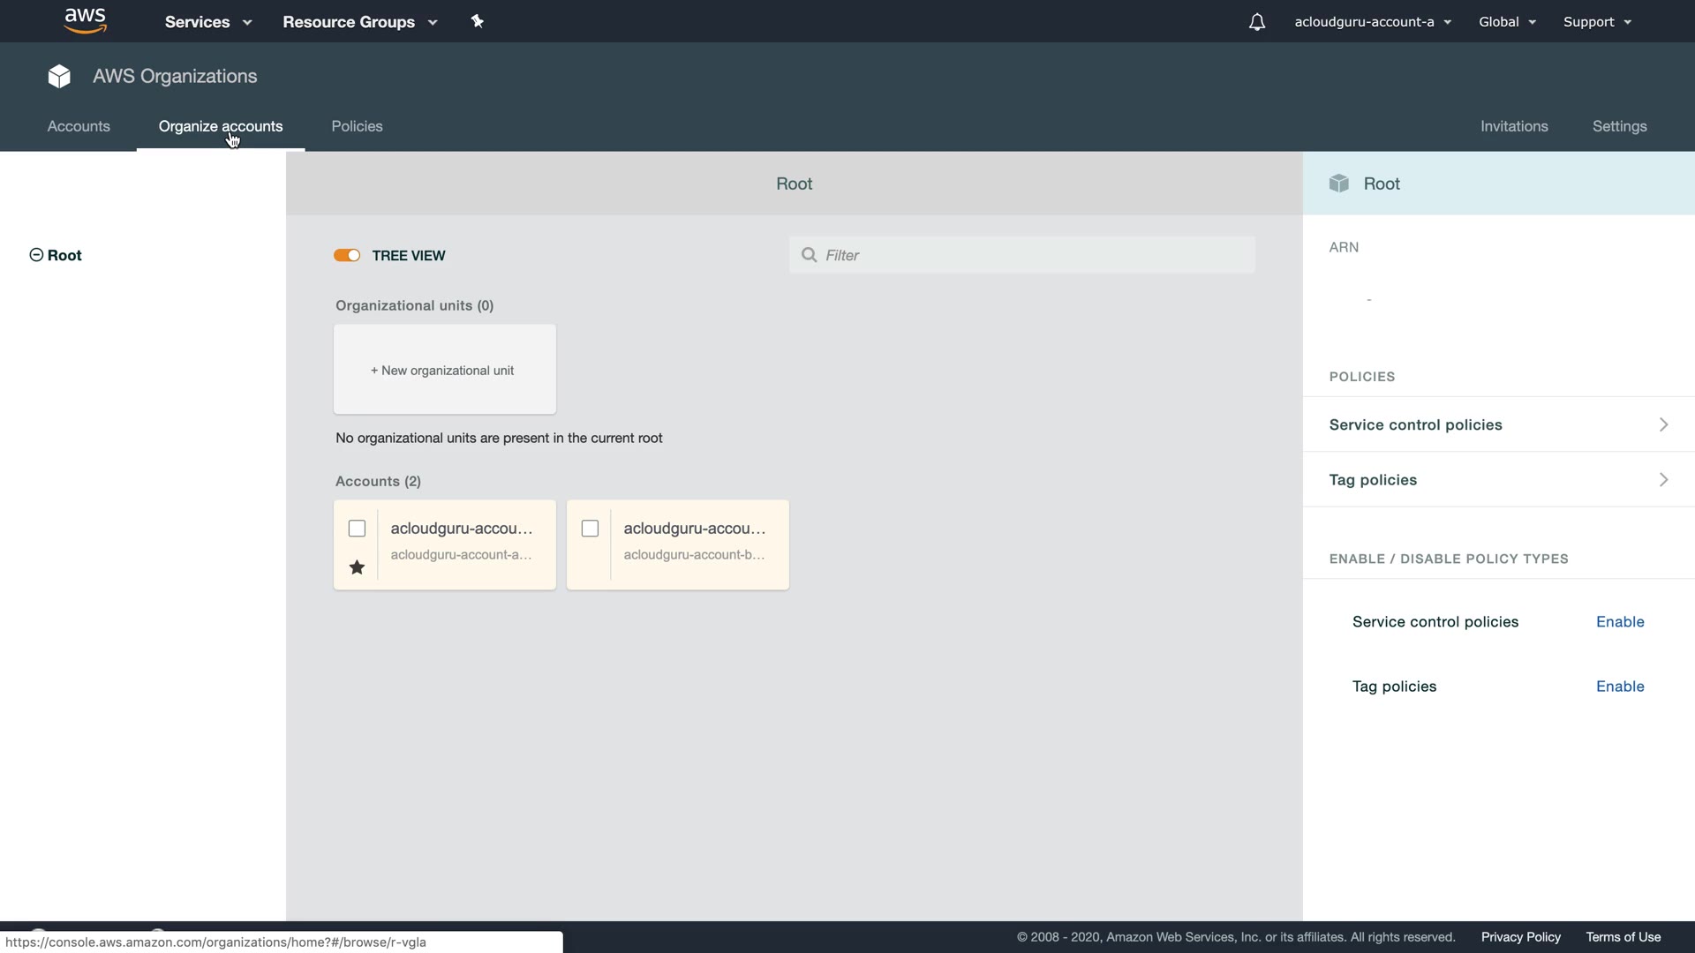This screenshot has width=1695, height=953.
Task: Click the AWS logo icon
Action: (x=86, y=21)
